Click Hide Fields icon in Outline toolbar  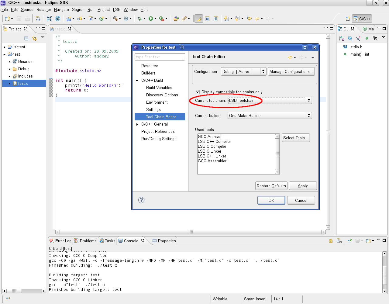tap(350, 38)
